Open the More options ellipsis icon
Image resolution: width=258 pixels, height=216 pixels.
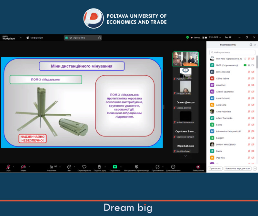click(173, 167)
